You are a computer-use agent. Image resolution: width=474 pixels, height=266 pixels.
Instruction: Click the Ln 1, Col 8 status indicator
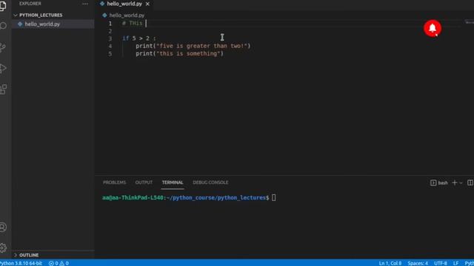[x=390, y=263]
